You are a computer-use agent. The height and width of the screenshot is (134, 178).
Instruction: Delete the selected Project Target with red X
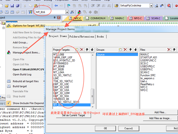click(82, 50)
